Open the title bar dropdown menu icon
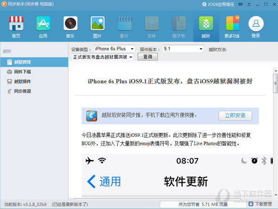Viewport: 278px width, 209px height. tap(249, 5)
